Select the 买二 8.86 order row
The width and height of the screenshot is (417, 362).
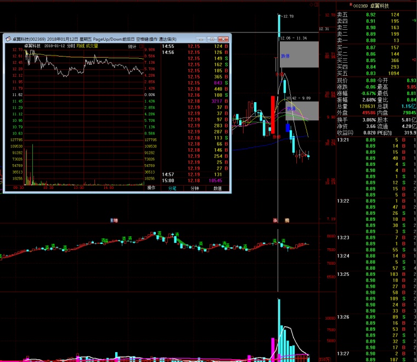pyautogui.click(x=376, y=54)
